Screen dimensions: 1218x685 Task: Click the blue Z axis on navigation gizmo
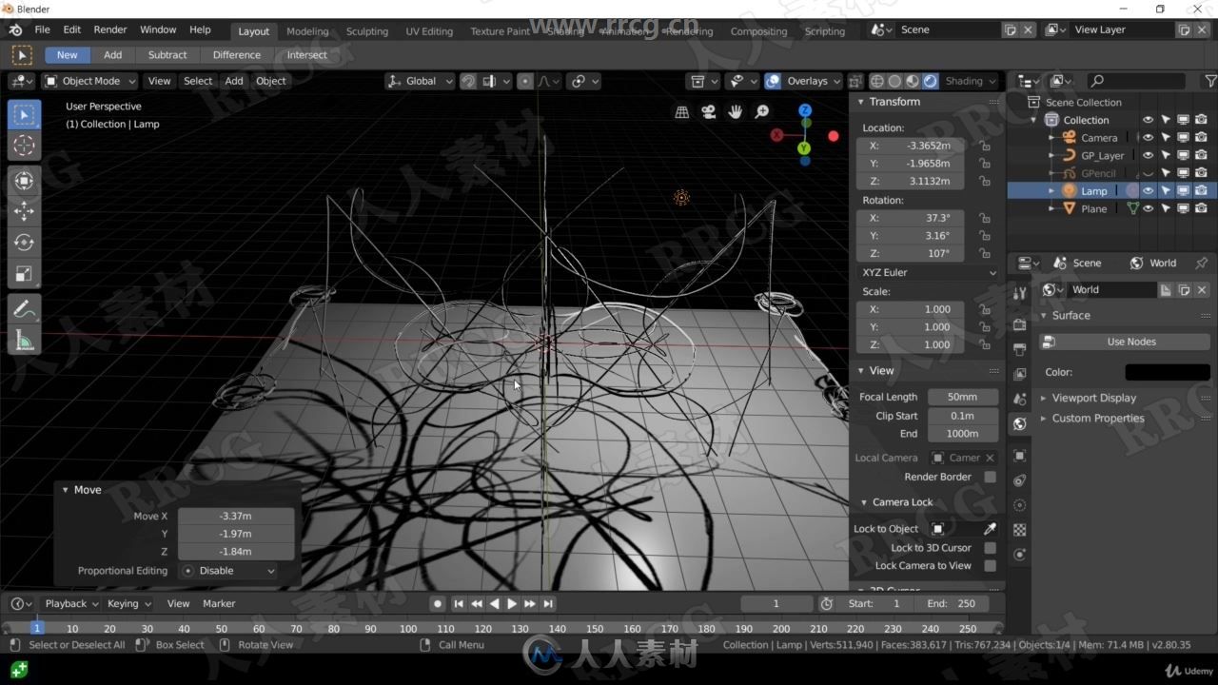click(805, 111)
